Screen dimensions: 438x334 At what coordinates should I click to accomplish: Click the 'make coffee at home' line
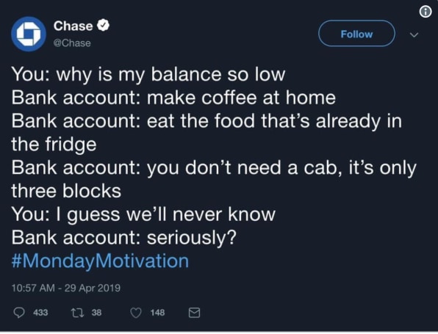click(241, 98)
